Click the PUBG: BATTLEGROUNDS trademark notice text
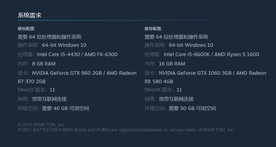 coord(126,130)
